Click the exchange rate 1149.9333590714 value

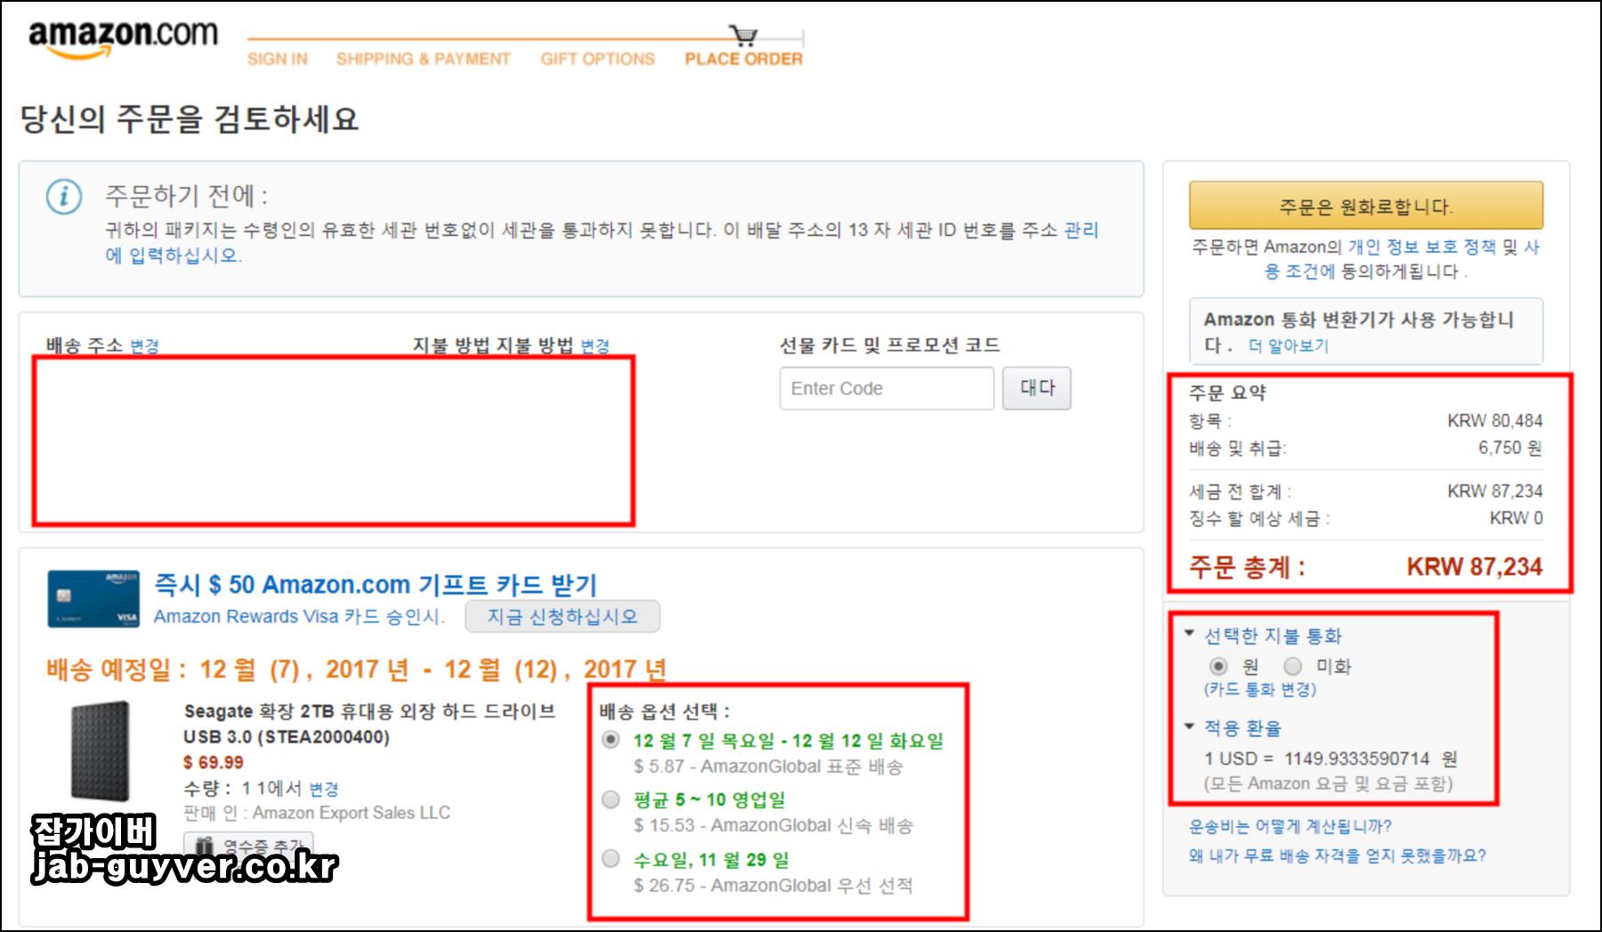coord(1356,758)
